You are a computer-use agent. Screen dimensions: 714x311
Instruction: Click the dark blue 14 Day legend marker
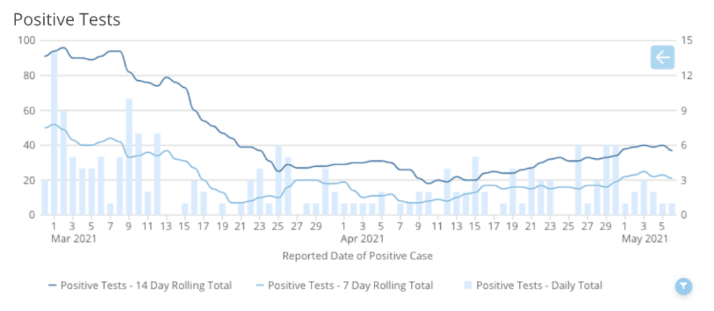52,285
